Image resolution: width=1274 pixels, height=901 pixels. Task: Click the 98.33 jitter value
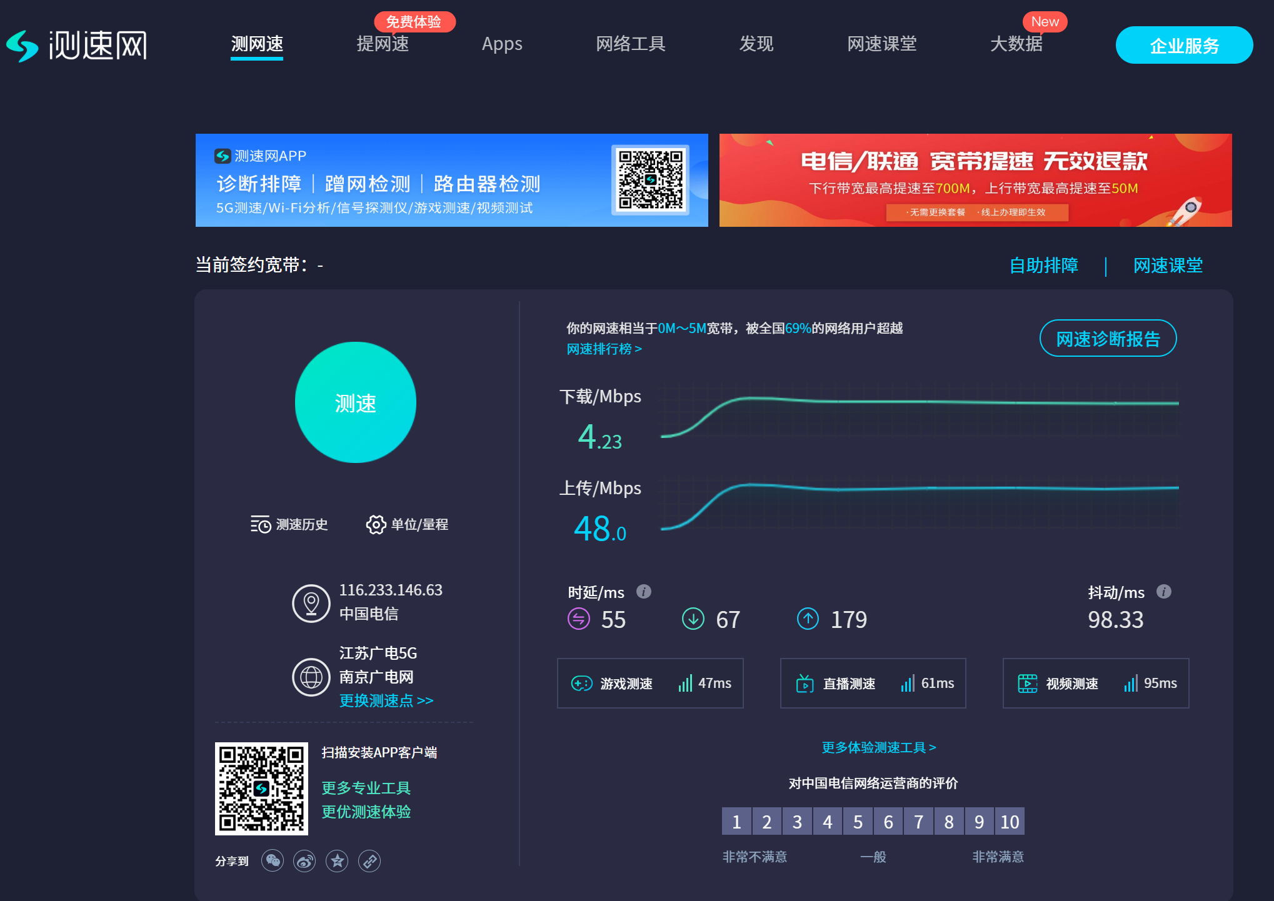(1116, 620)
